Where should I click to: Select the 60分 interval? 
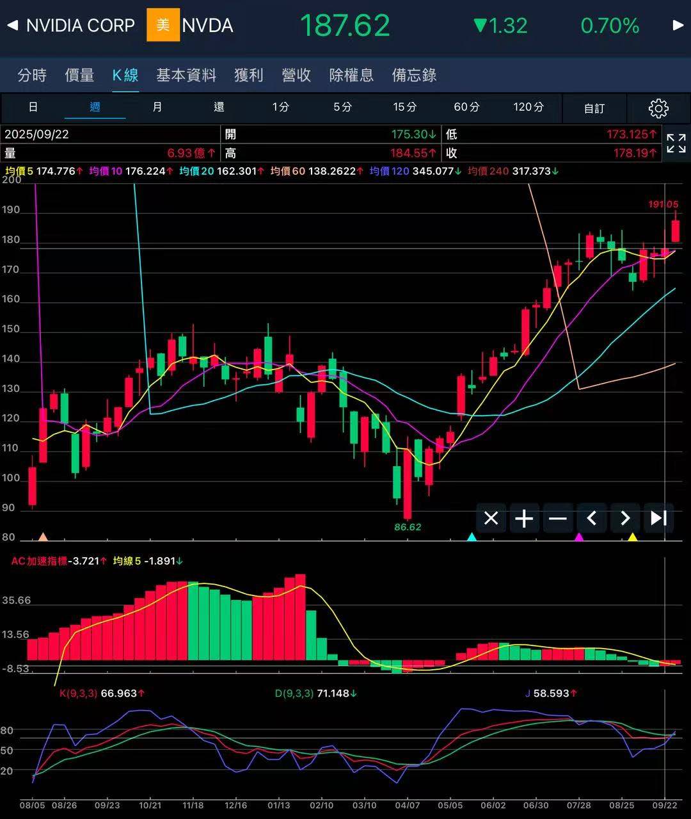pos(466,107)
